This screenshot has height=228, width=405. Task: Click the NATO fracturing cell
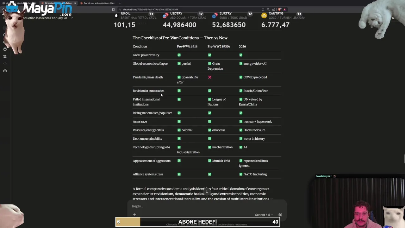pos(253,174)
